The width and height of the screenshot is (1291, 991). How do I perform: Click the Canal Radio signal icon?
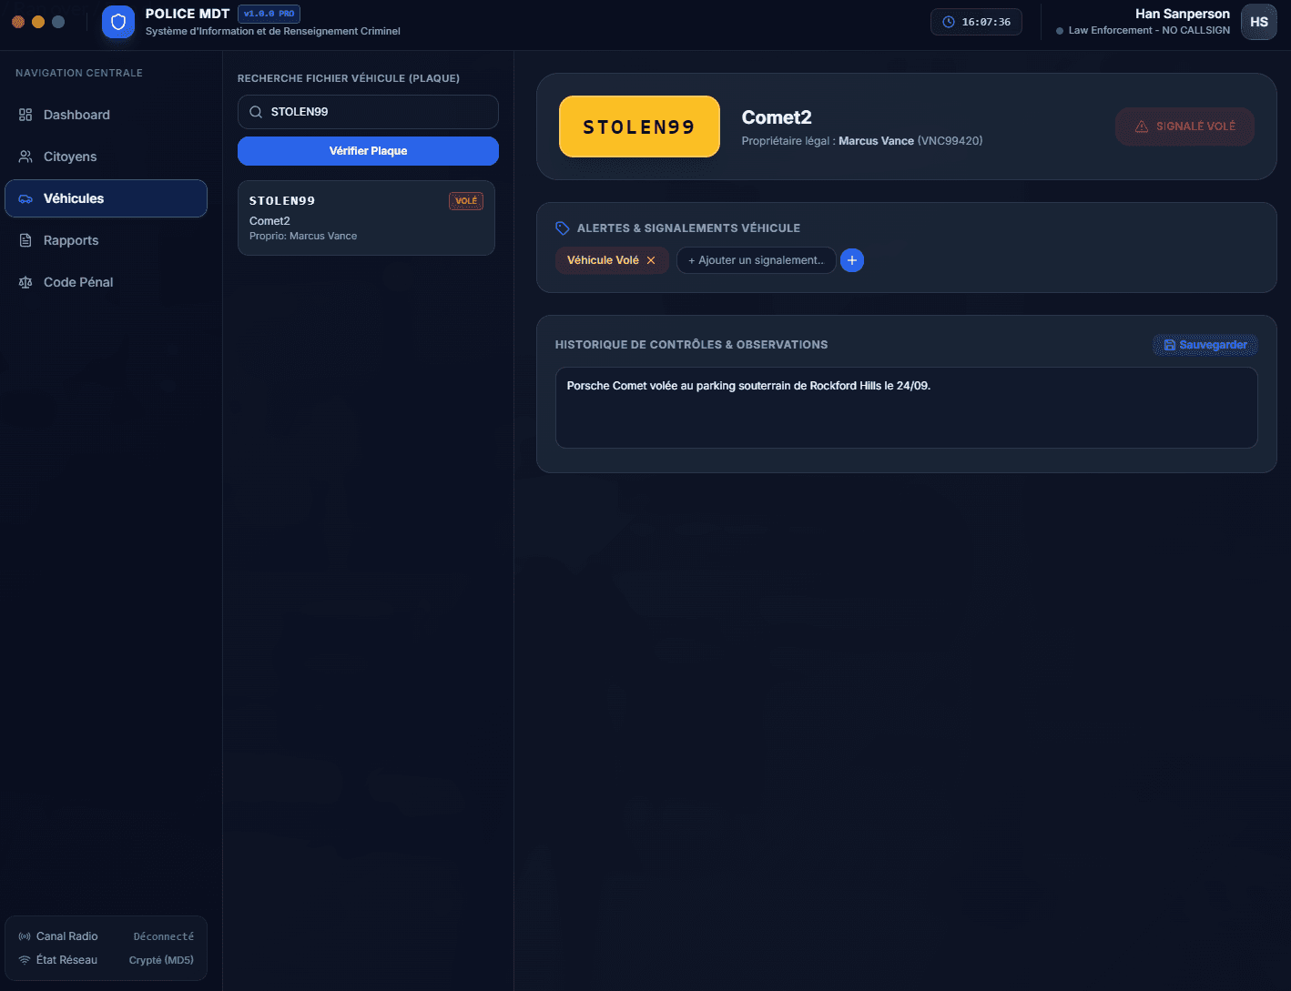point(25,936)
